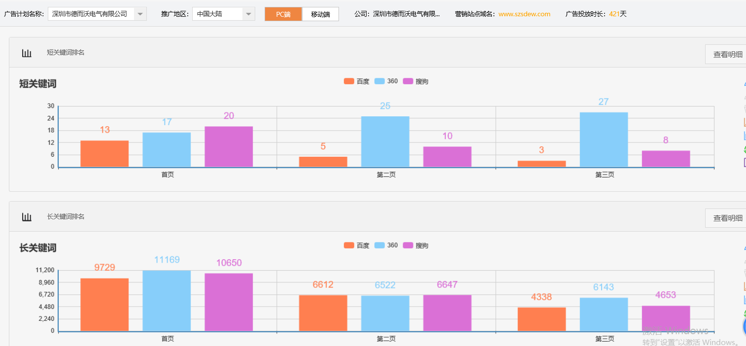Switch 短关键词 chart to line view icon

point(744,122)
